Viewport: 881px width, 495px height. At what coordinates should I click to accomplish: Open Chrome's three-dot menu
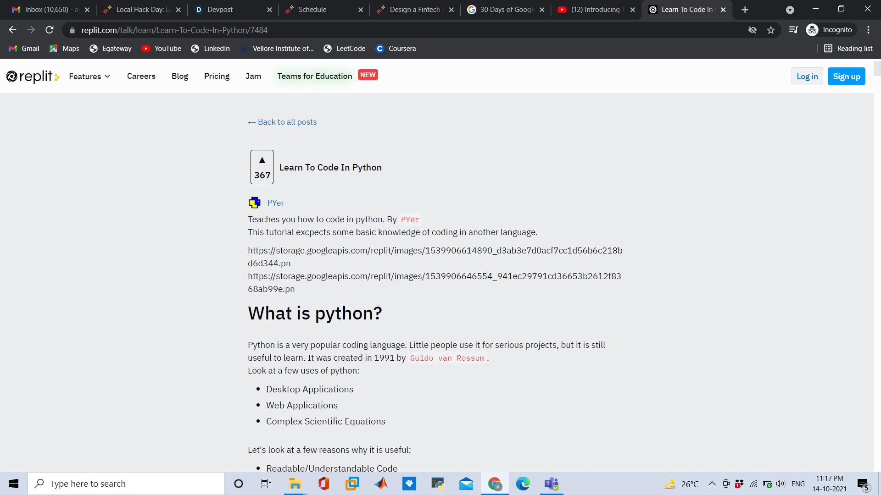click(x=868, y=30)
